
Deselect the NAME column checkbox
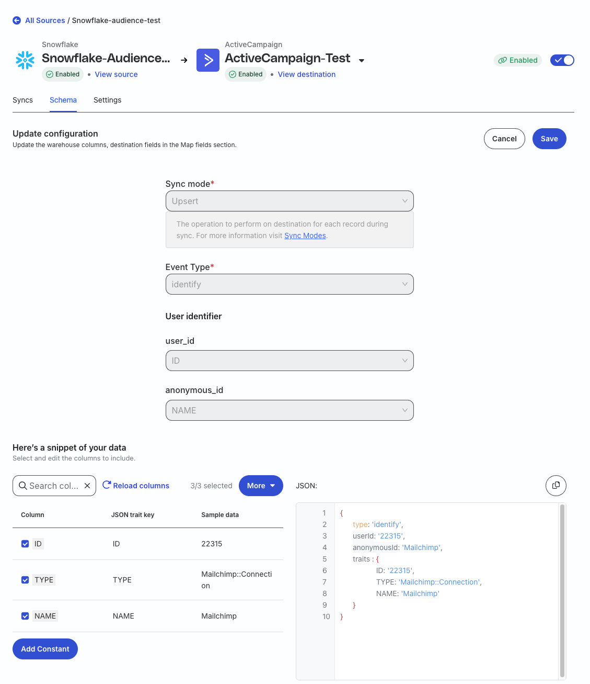pyautogui.click(x=25, y=616)
